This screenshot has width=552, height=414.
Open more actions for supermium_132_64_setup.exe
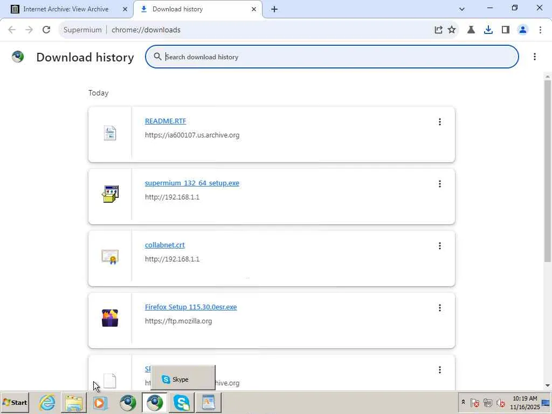point(440,184)
